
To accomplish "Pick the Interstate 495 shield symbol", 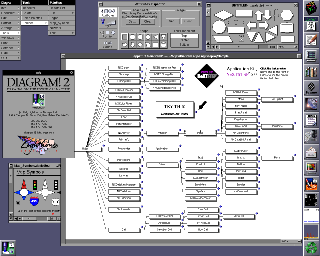I will [x=34, y=201].
